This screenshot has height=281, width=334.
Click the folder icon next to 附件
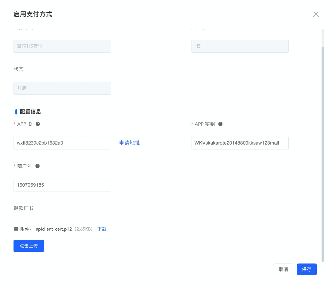coord(16,229)
